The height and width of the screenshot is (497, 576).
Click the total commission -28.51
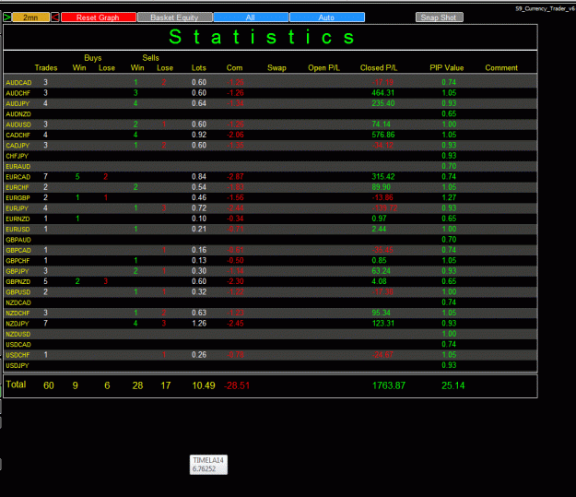[x=237, y=385]
